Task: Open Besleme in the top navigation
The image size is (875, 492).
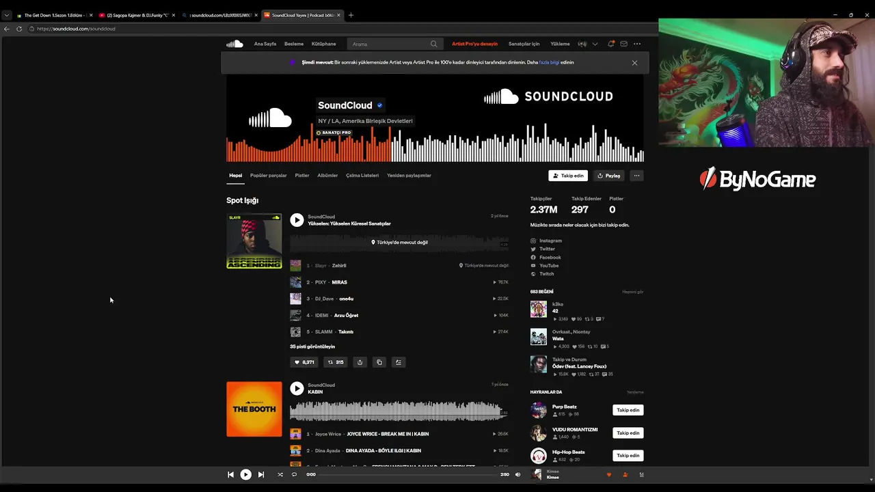Action: [294, 44]
